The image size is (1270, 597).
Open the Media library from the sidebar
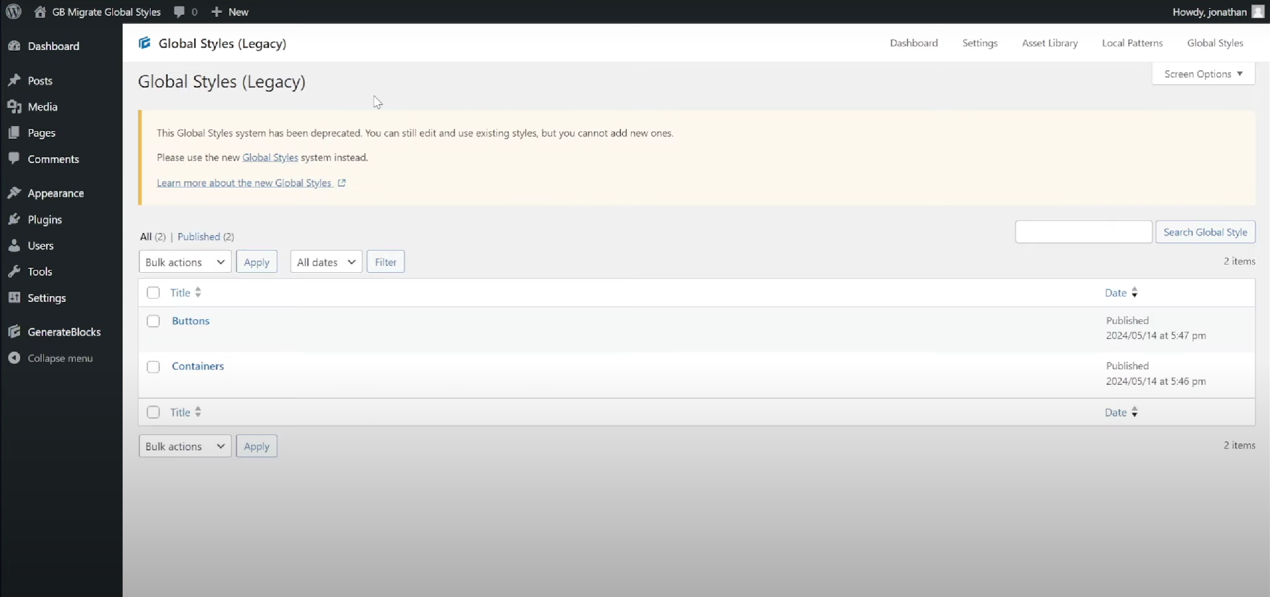42,107
